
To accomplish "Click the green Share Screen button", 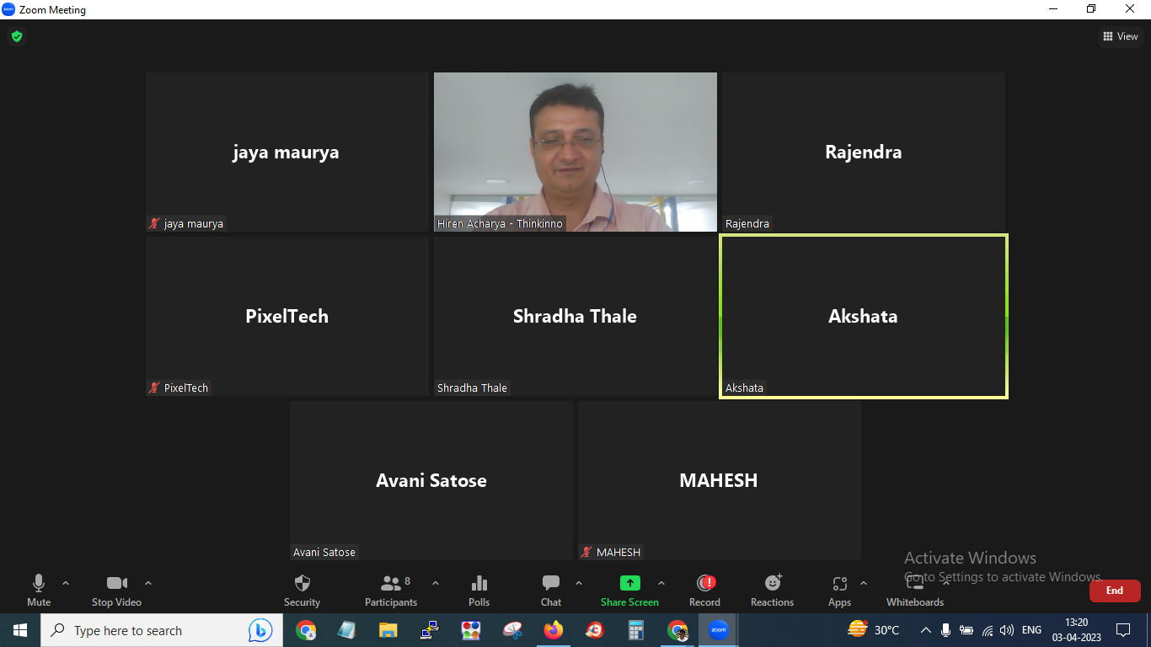I will 629,590.
